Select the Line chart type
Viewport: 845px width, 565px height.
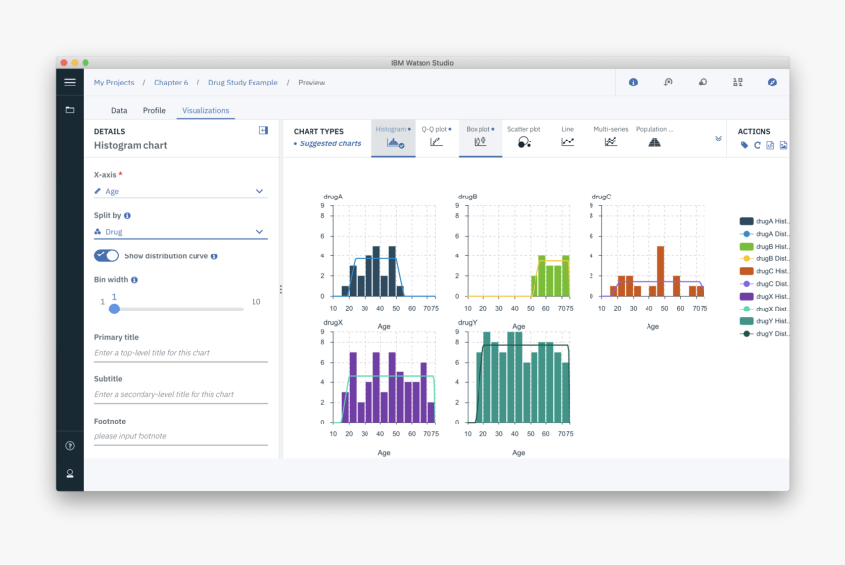pos(568,138)
